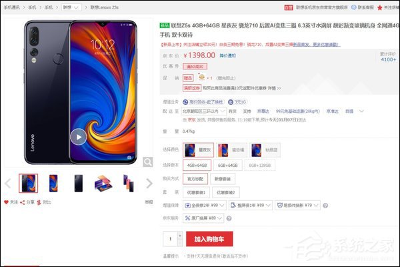Select 优惠套装1 bundle option
Screen dimensions: 400x267
[x=196, y=192]
